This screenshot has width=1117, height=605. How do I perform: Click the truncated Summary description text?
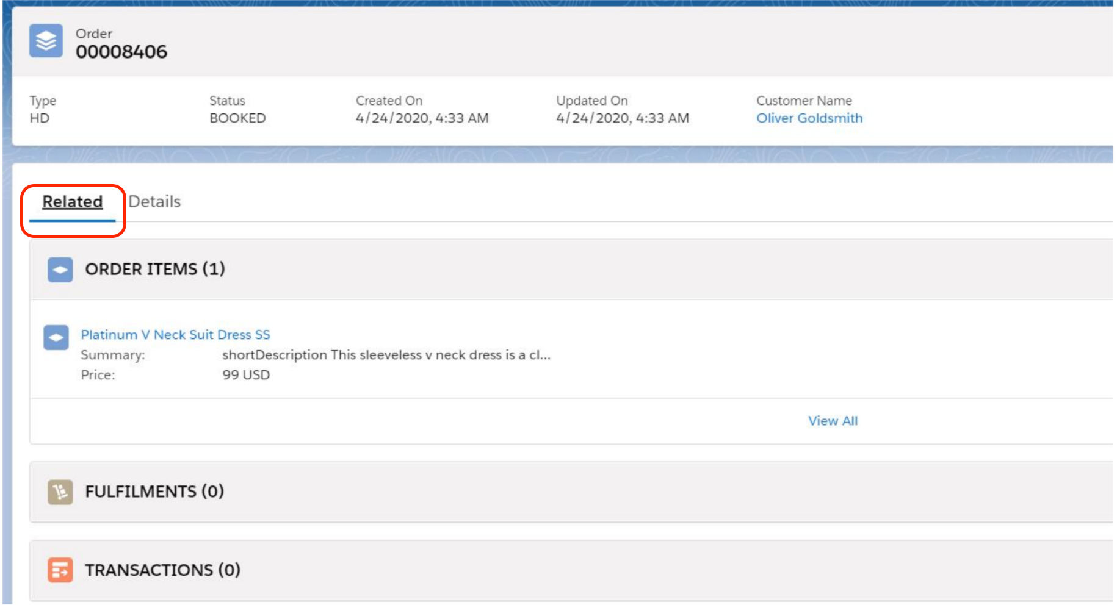click(387, 354)
